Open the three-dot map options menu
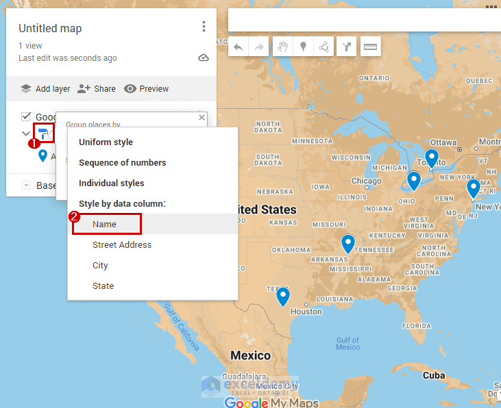Viewport: 501px width, 408px height. [x=204, y=27]
